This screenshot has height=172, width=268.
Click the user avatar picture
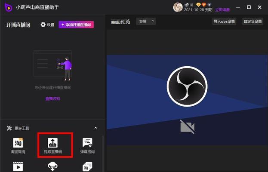pos(178,7)
